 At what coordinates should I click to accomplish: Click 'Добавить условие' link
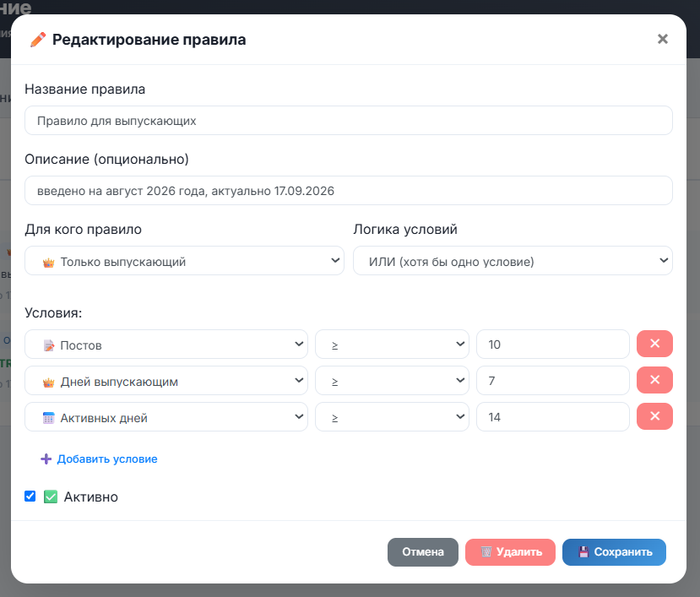tap(99, 459)
